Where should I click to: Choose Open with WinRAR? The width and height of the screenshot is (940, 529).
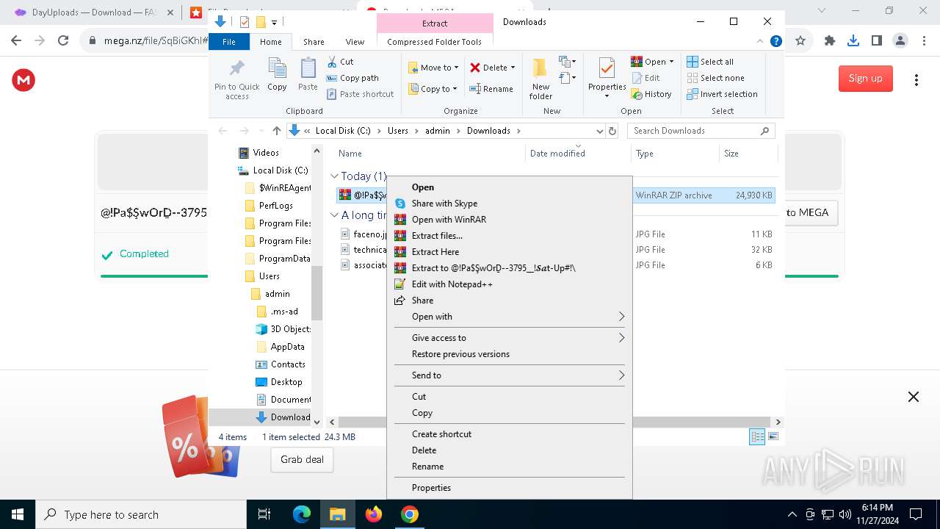509,220
